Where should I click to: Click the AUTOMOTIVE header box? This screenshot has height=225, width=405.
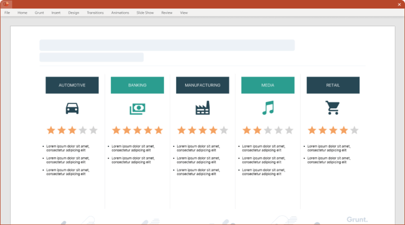72,85
